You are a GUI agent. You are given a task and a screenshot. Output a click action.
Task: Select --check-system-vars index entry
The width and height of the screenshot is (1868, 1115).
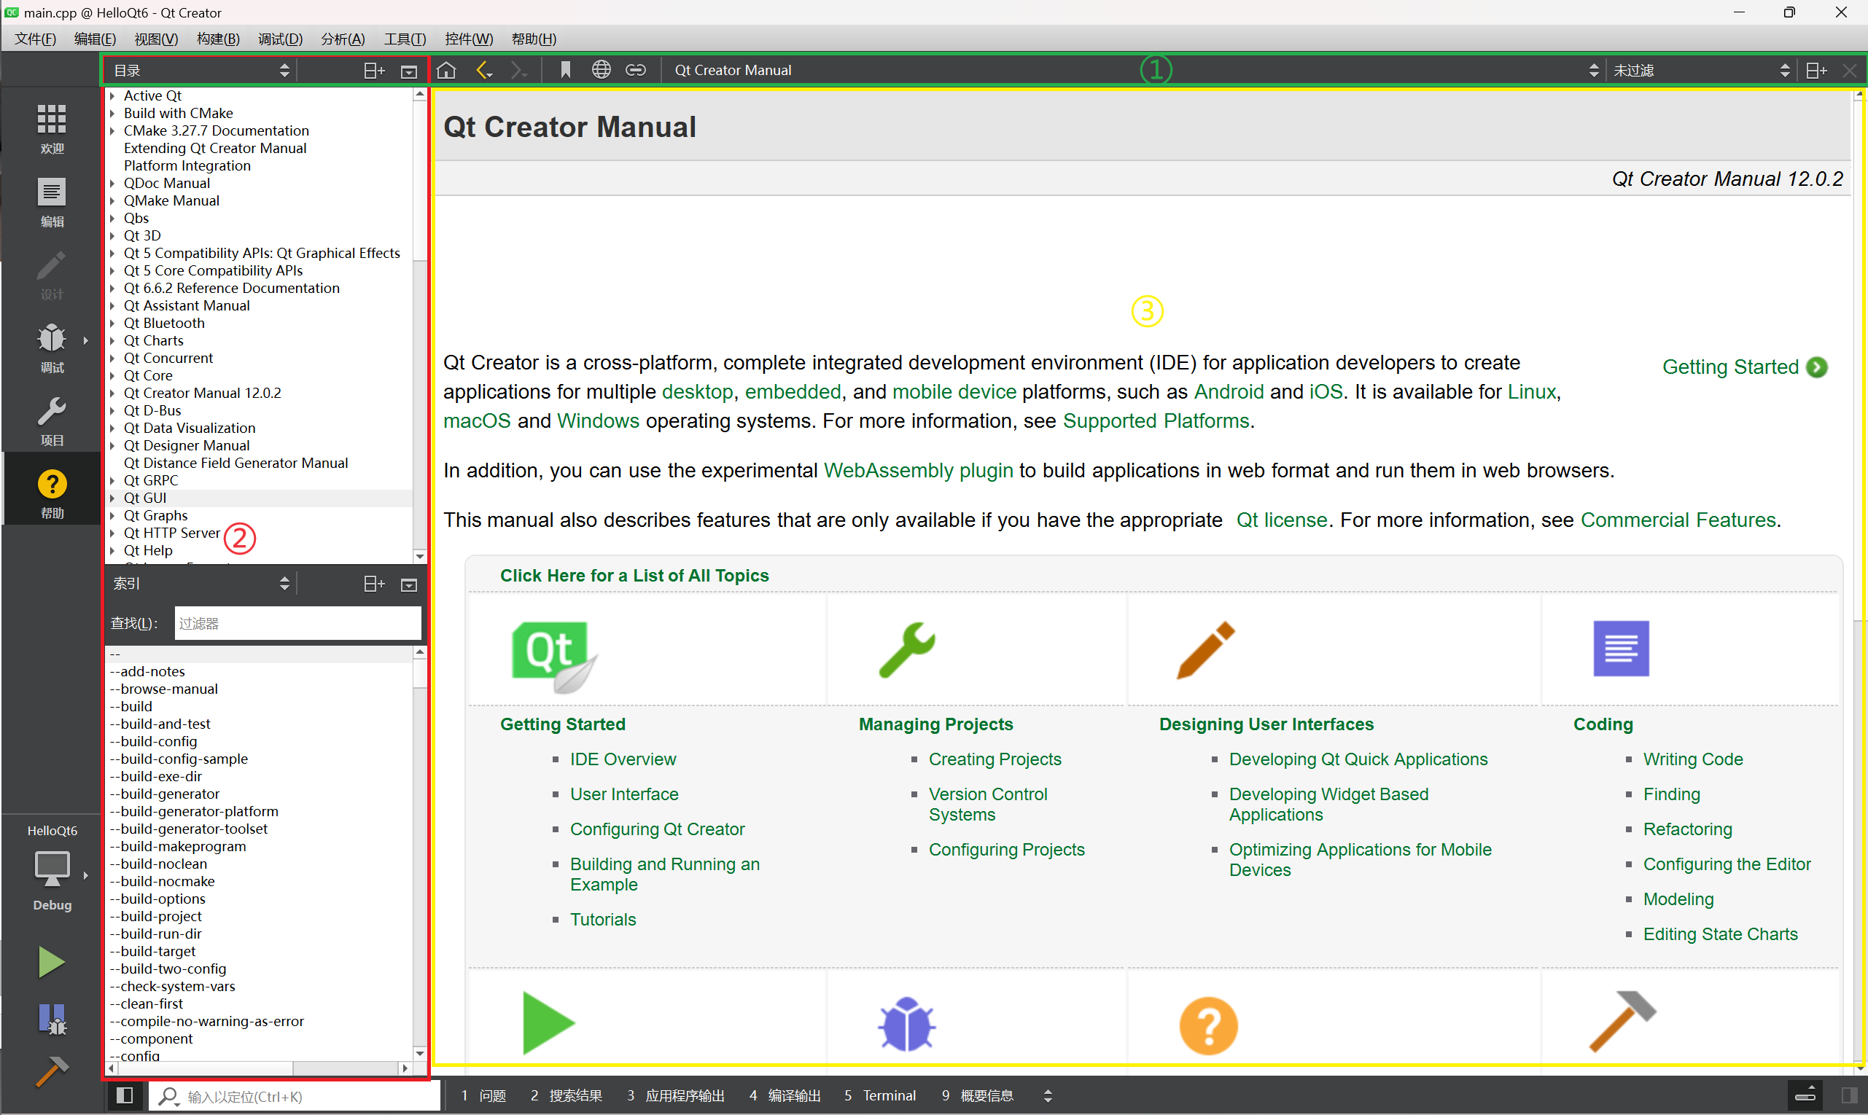click(x=172, y=987)
